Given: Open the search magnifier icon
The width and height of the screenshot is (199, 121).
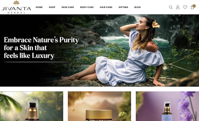Looking at the screenshot, I should [171, 7].
